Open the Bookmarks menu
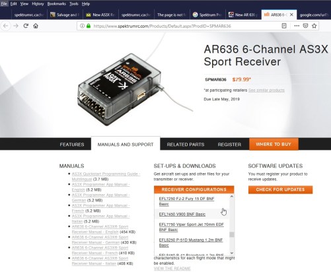 point(56,4)
